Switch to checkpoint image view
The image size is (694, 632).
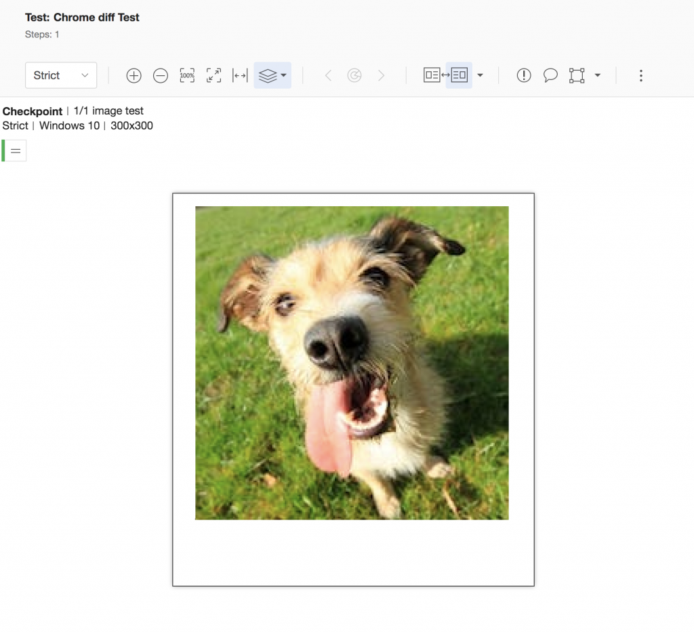pyautogui.click(x=460, y=75)
